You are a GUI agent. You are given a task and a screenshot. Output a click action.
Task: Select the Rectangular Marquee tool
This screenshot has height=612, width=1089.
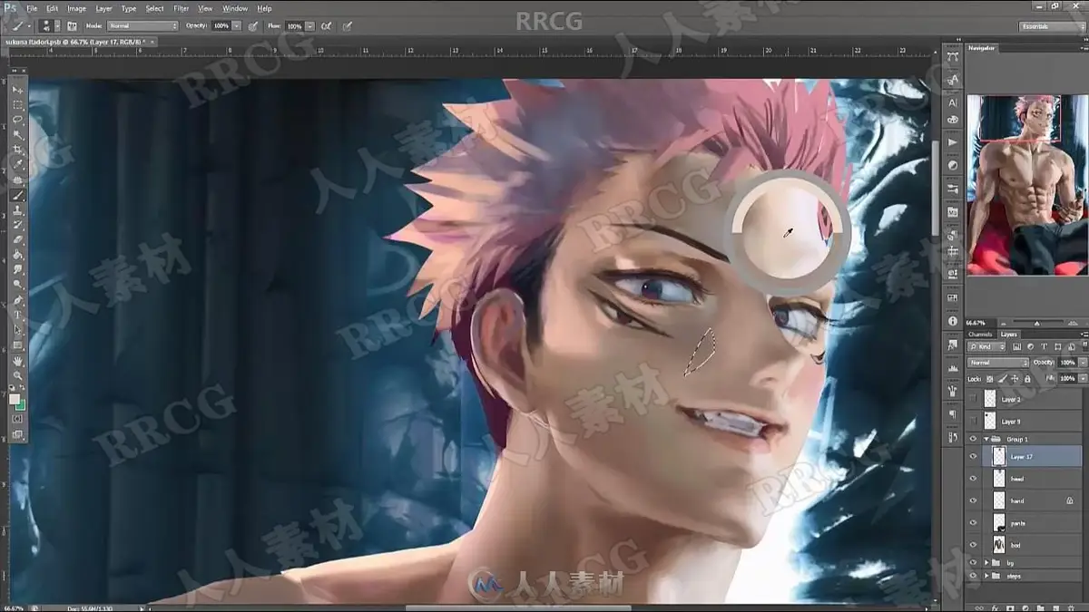pyautogui.click(x=17, y=105)
